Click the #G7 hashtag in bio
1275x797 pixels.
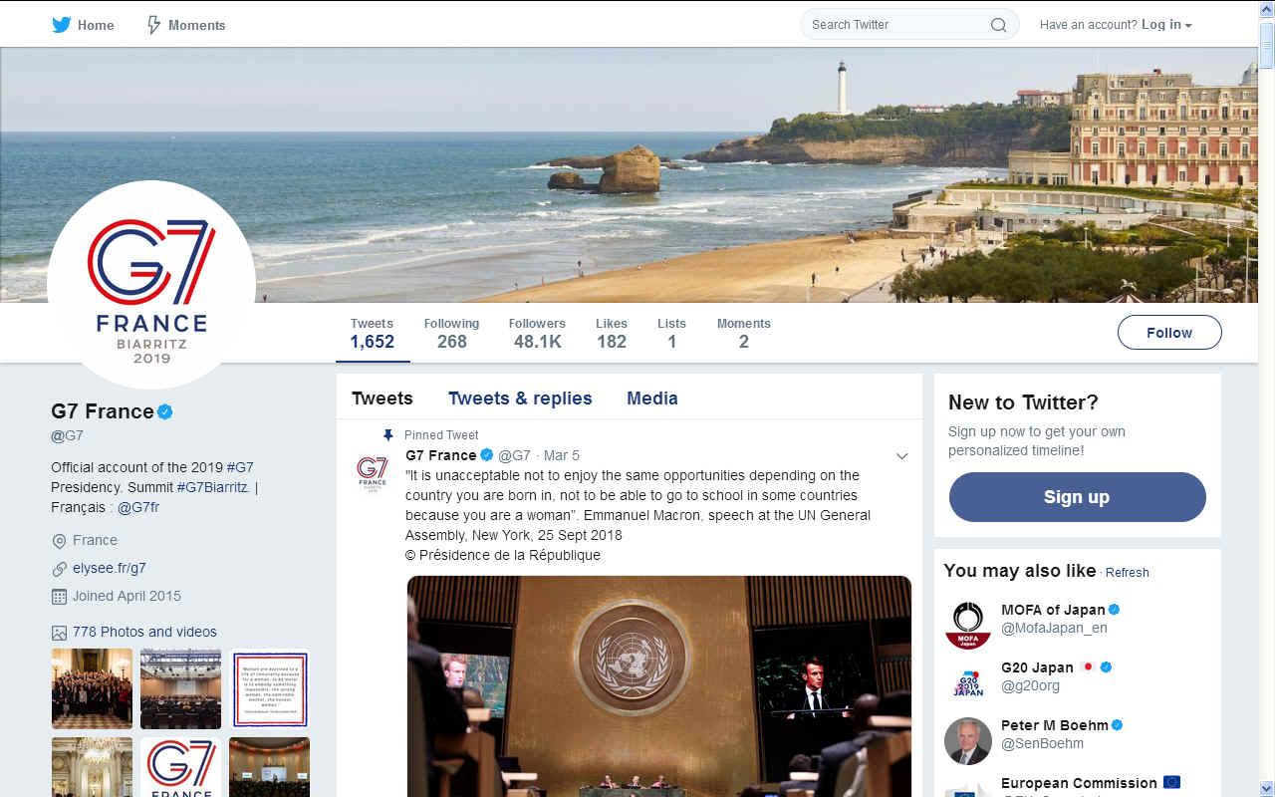coord(240,467)
